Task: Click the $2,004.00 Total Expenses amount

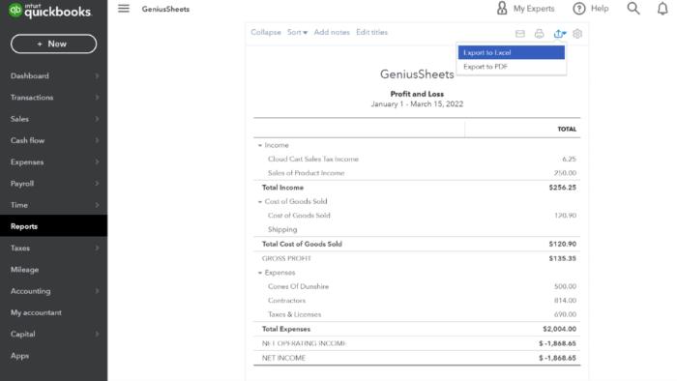Action: 560,329
